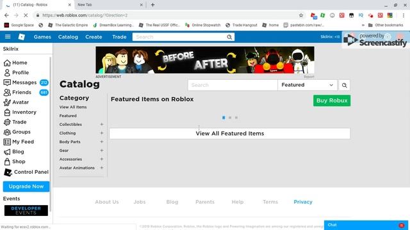Close the Catalog - Roblox tab
This screenshot has width=410, height=230.
(70, 4)
